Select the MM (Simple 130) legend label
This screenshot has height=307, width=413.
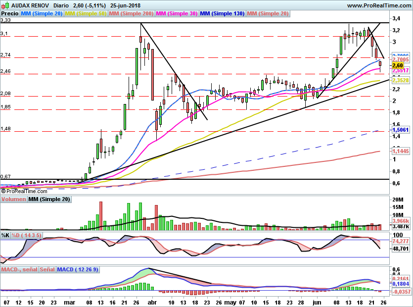(x=222, y=13)
